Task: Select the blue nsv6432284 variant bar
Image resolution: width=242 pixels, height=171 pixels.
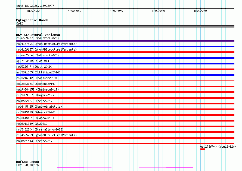Action: [x=125, y=58]
